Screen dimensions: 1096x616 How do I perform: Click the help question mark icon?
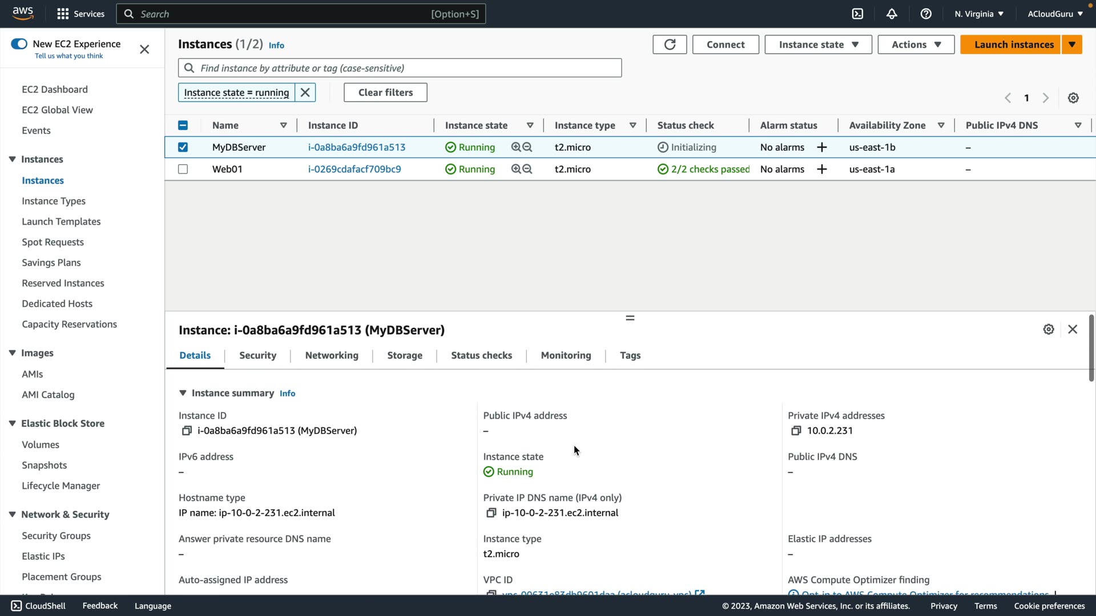click(x=926, y=14)
